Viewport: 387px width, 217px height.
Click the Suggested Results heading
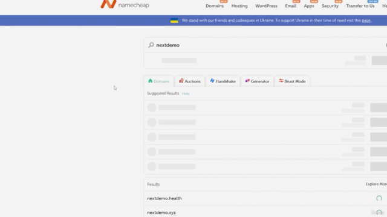(163, 93)
